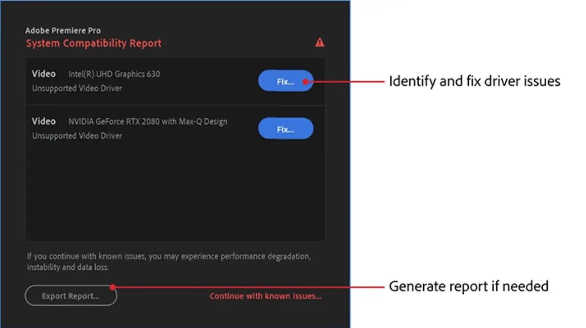Click the red callout dot on Export Report
The height and width of the screenshot is (328, 586).
[113, 287]
